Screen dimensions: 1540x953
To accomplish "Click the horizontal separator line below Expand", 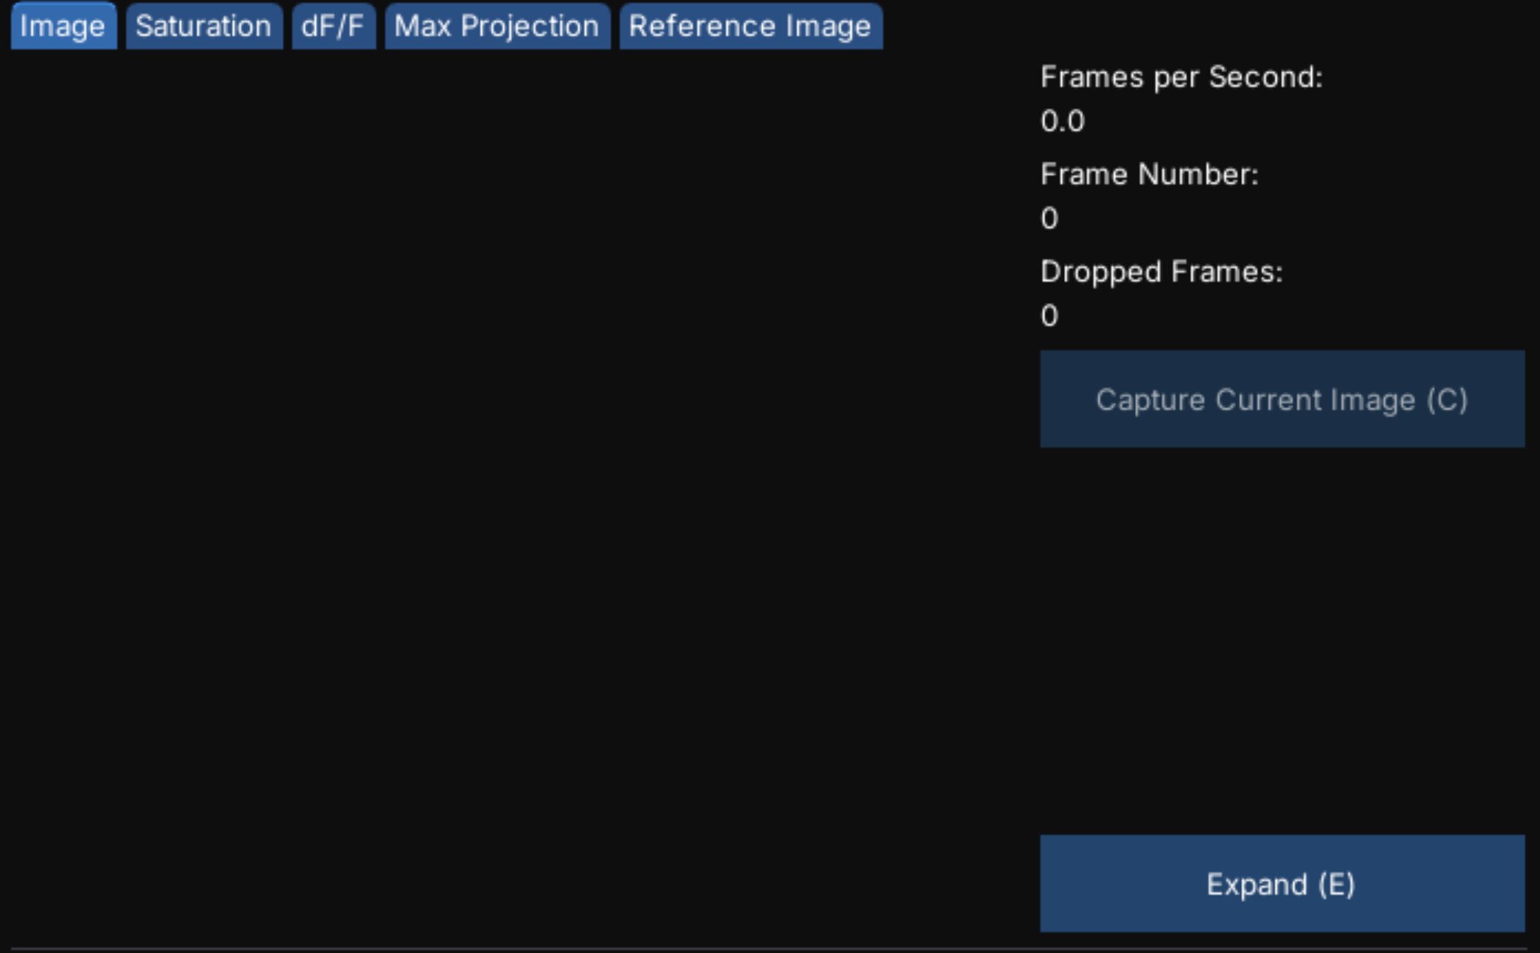I will click(769, 948).
